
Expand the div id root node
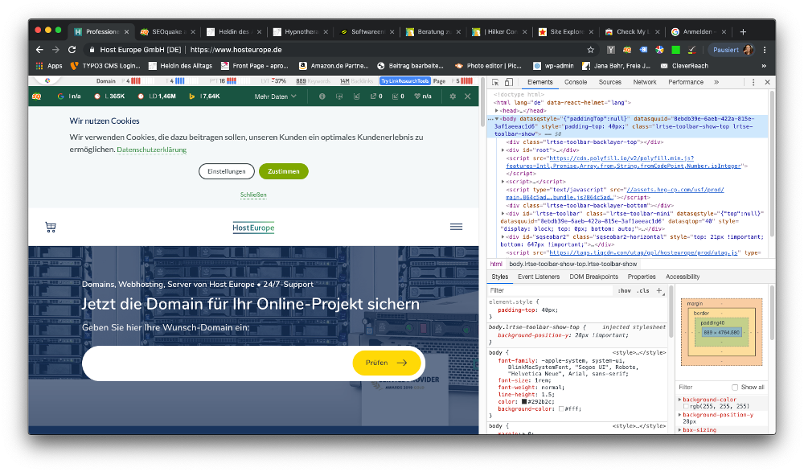pos(503,150)
